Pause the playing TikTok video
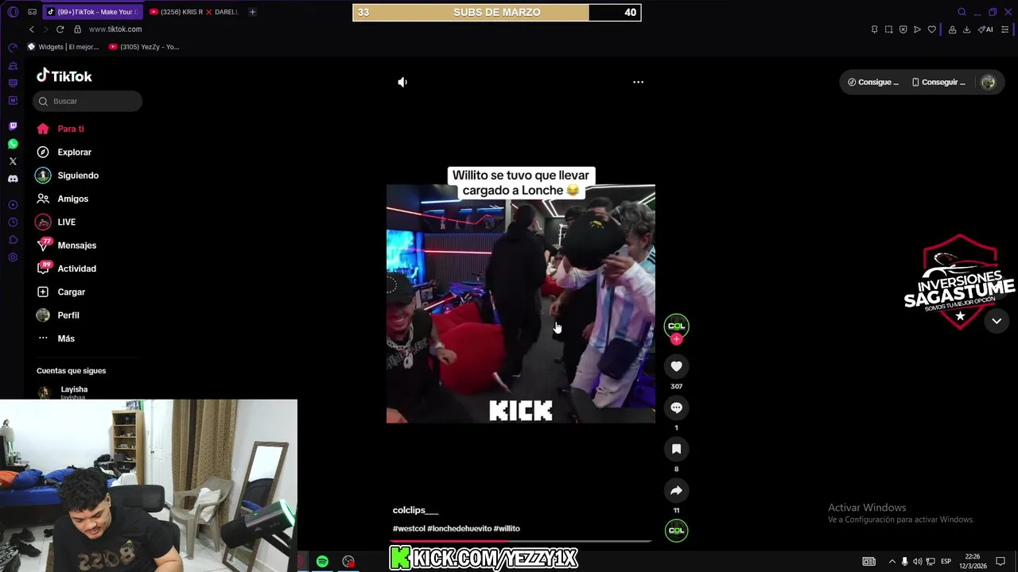1018x572 pixels. (520, 303)
